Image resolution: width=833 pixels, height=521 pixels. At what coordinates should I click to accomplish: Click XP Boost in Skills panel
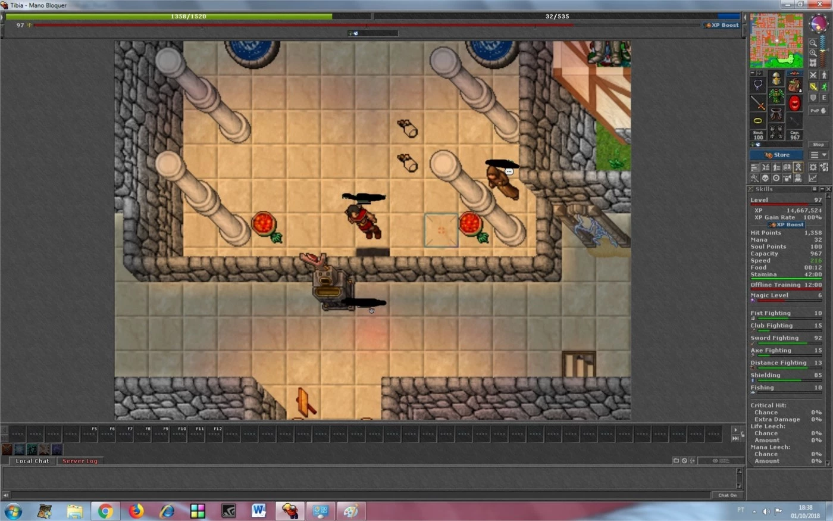pyautogui.click(x=786, y=224)
